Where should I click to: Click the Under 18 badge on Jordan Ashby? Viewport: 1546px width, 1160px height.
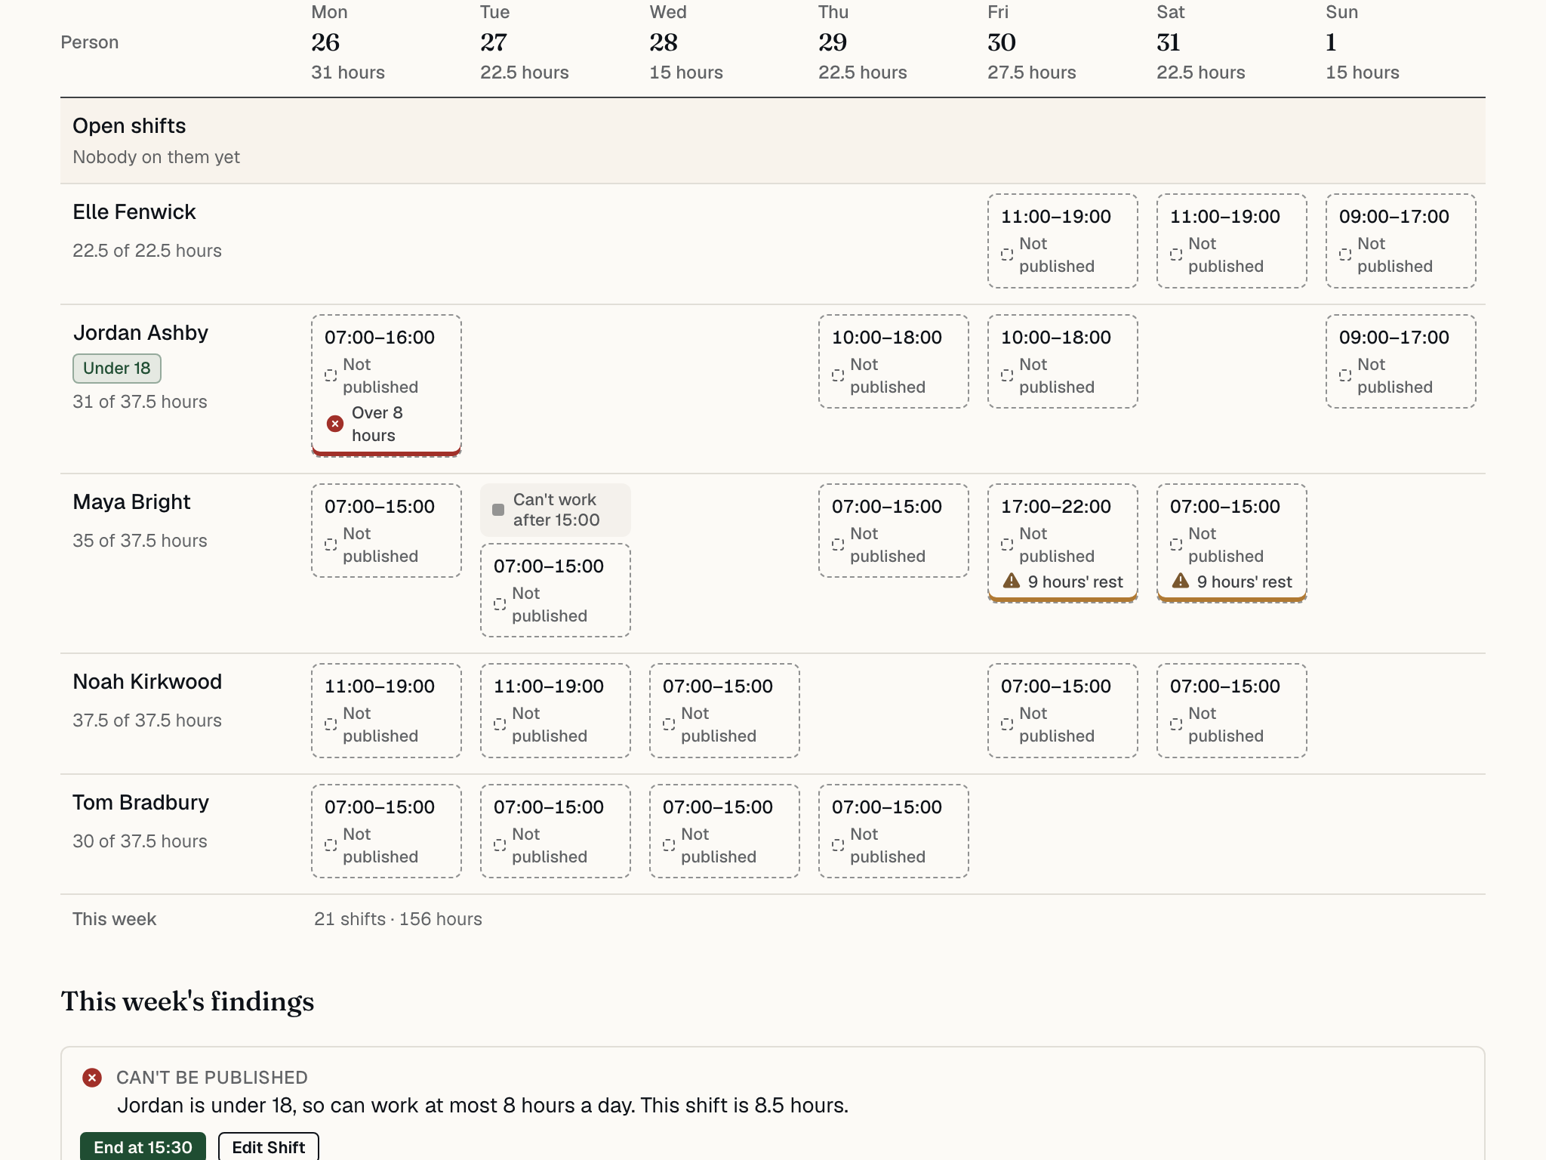coord(117,368)
